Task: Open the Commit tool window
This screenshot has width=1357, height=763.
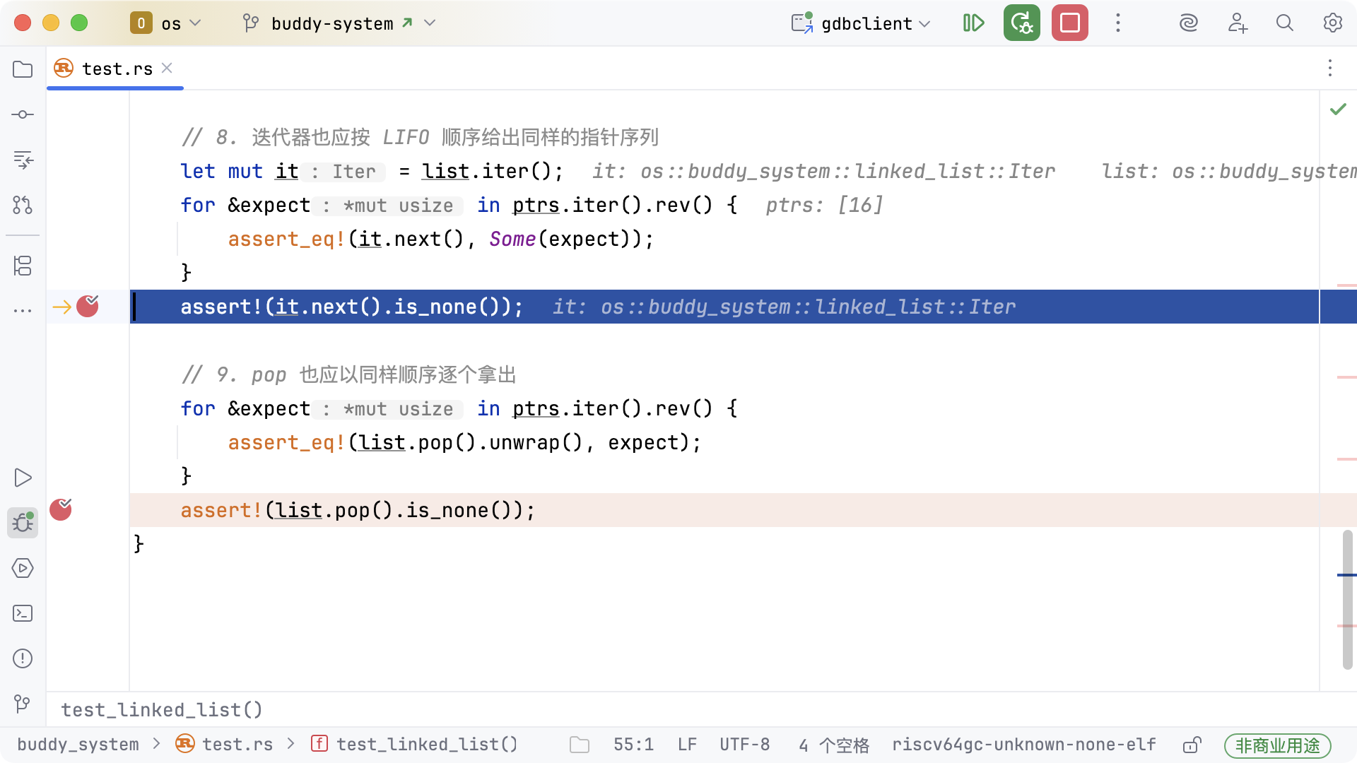Action: coord(23,114)
